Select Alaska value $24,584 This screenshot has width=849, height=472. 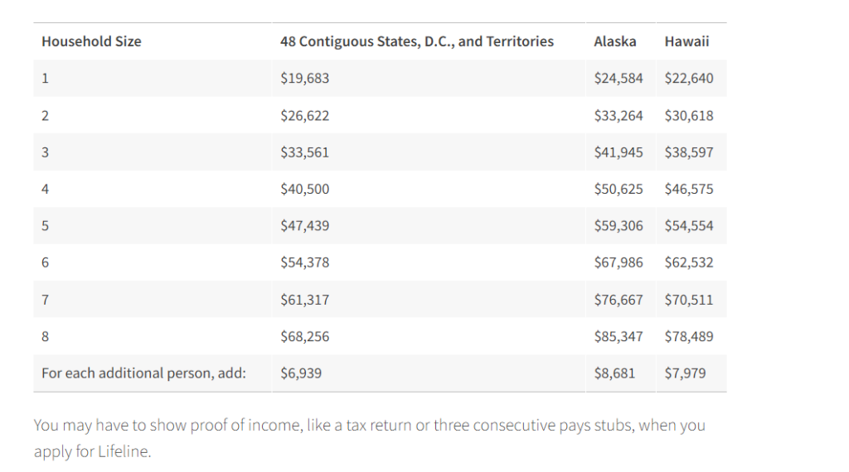pyautogui.click(x=618, y=79)
